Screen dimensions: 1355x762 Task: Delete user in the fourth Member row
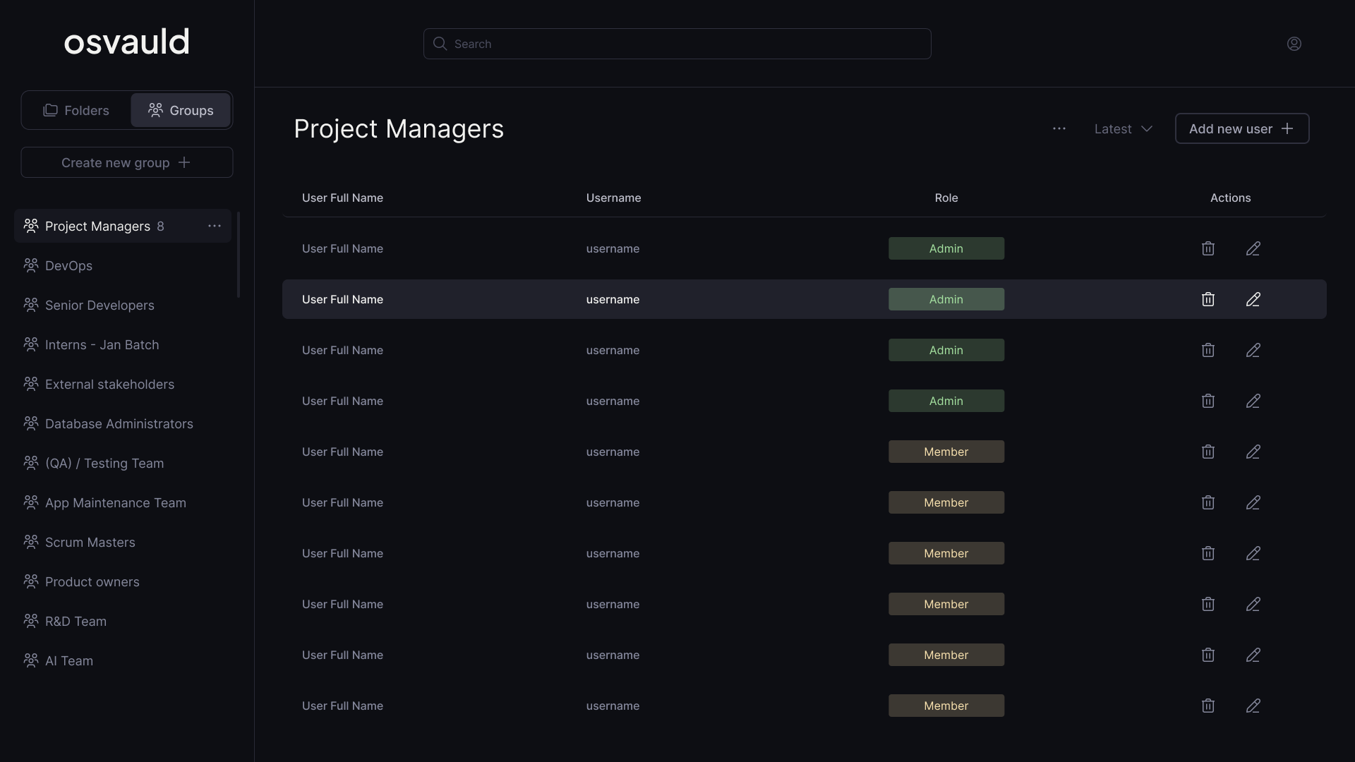[1208, 604]
